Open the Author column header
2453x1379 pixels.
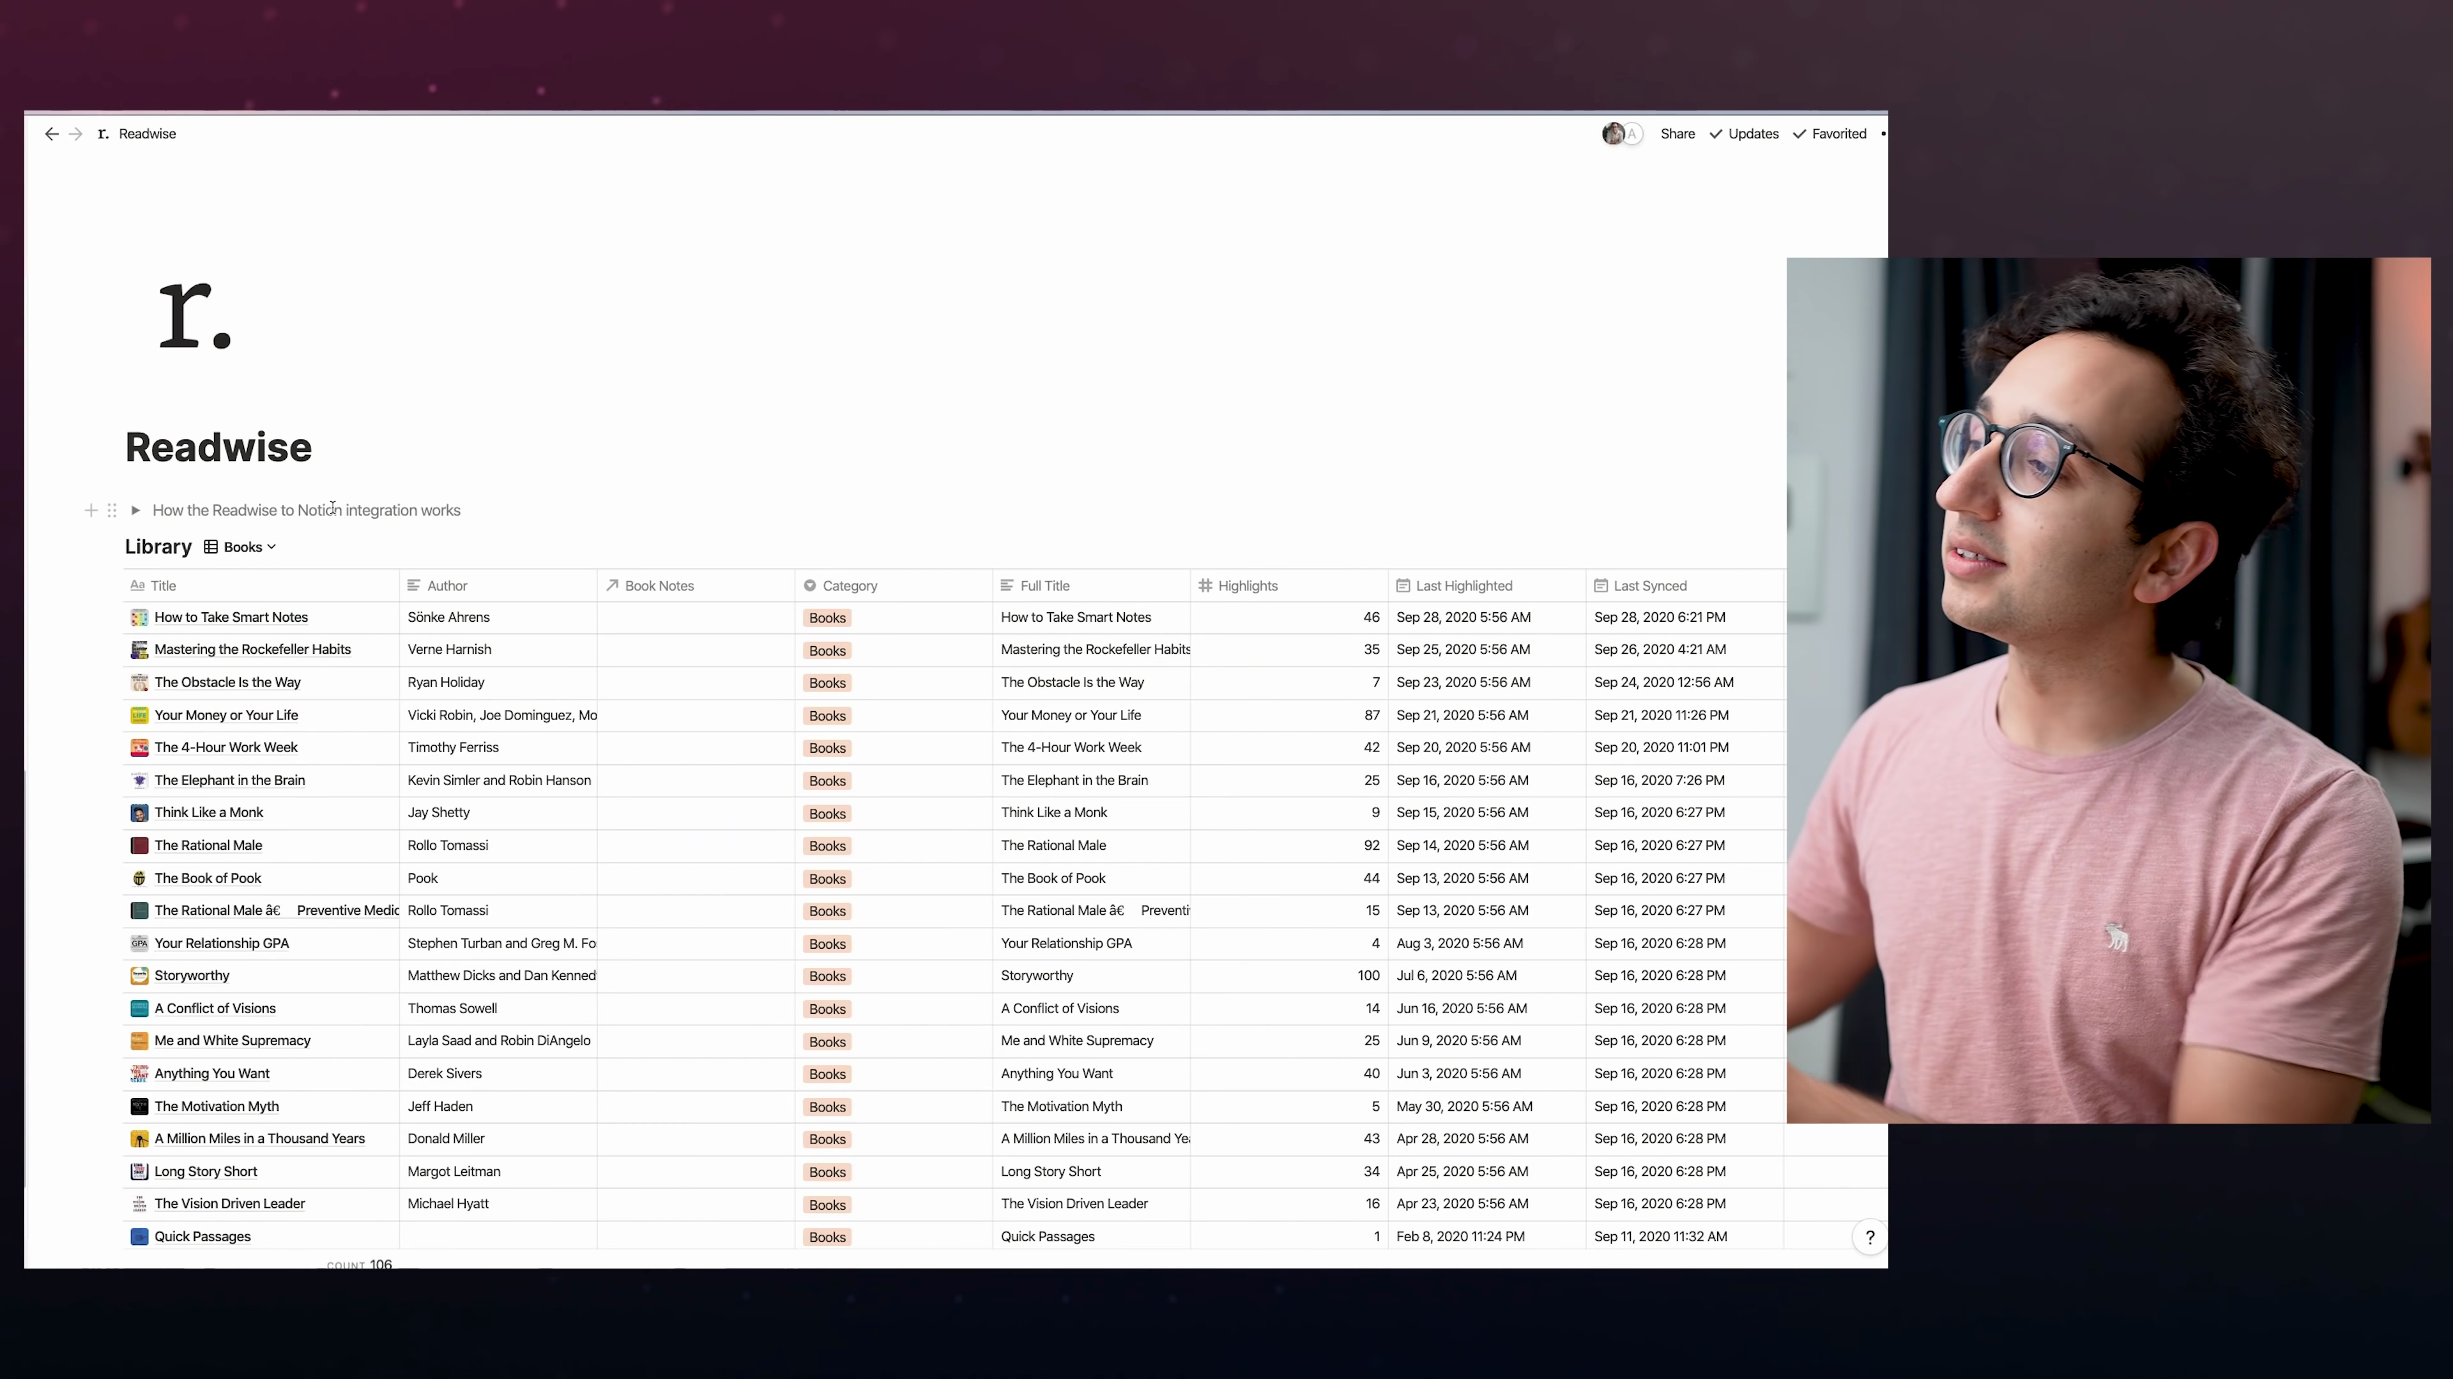(498, 585)
